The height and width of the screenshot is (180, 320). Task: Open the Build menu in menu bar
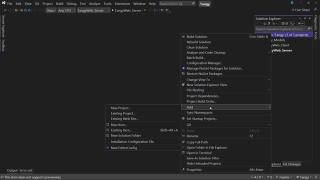tap(59, 3)
